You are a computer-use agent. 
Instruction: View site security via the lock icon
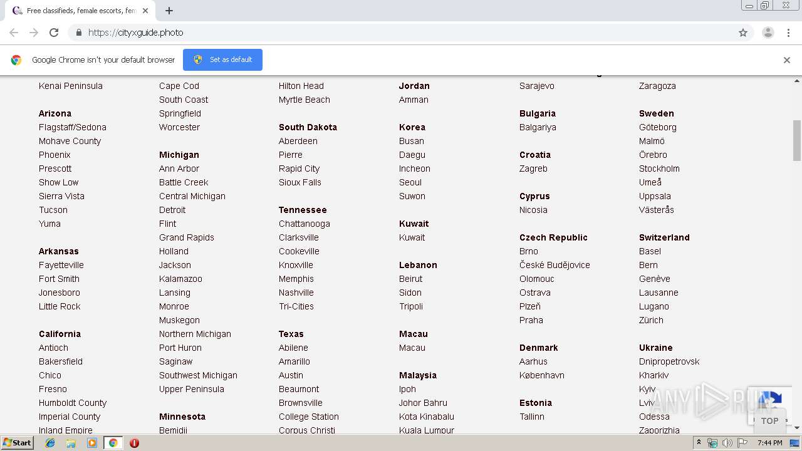point(78,33)
